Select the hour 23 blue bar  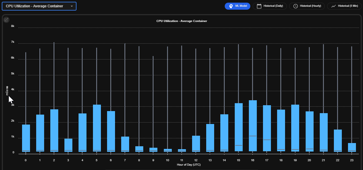[352, 147]
